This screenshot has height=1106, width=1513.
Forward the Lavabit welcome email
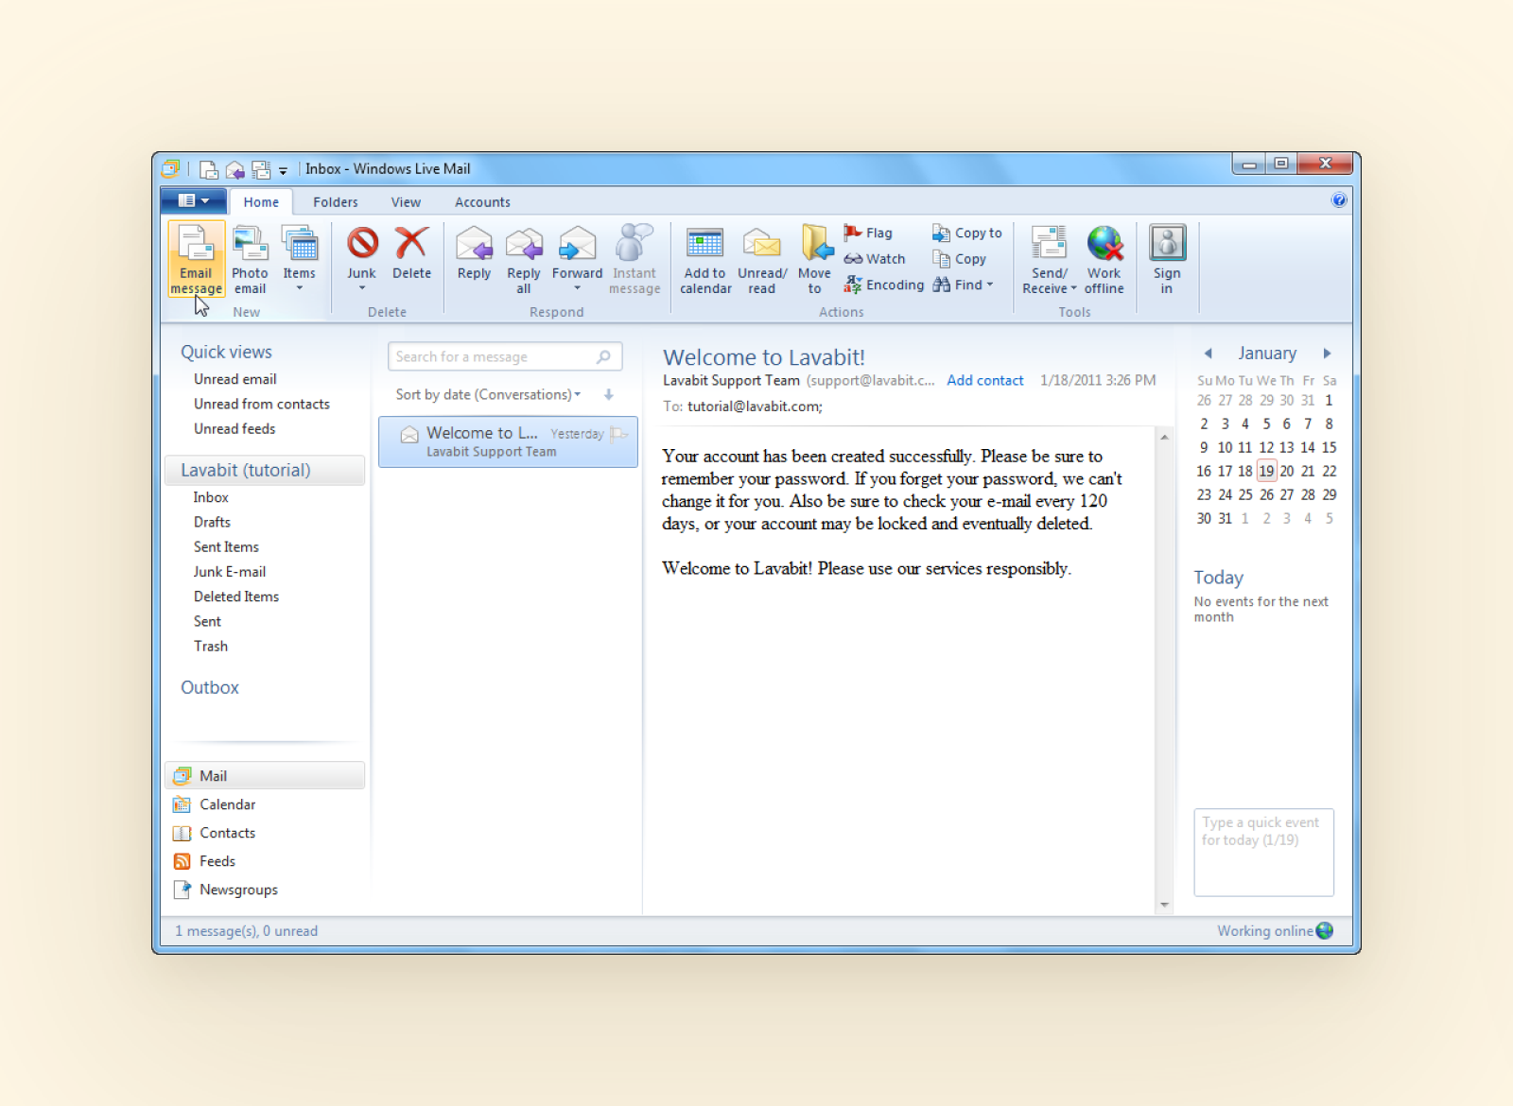(x=577, y=258)
